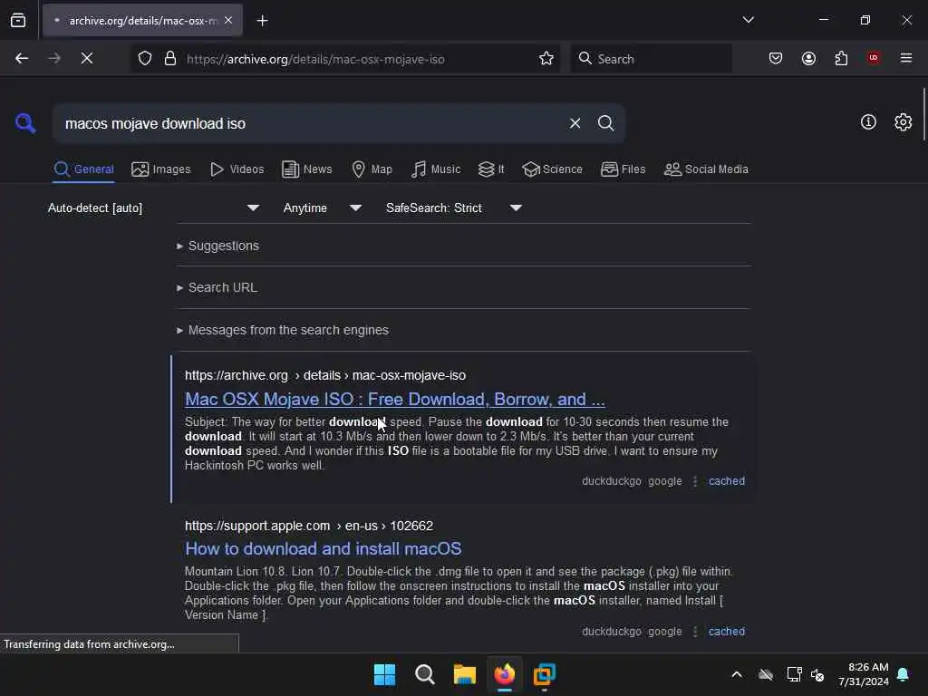The height and width of the screenshot is (696, 928).
Task: Bookmark this page with the star icon
Action: point(546,58)
